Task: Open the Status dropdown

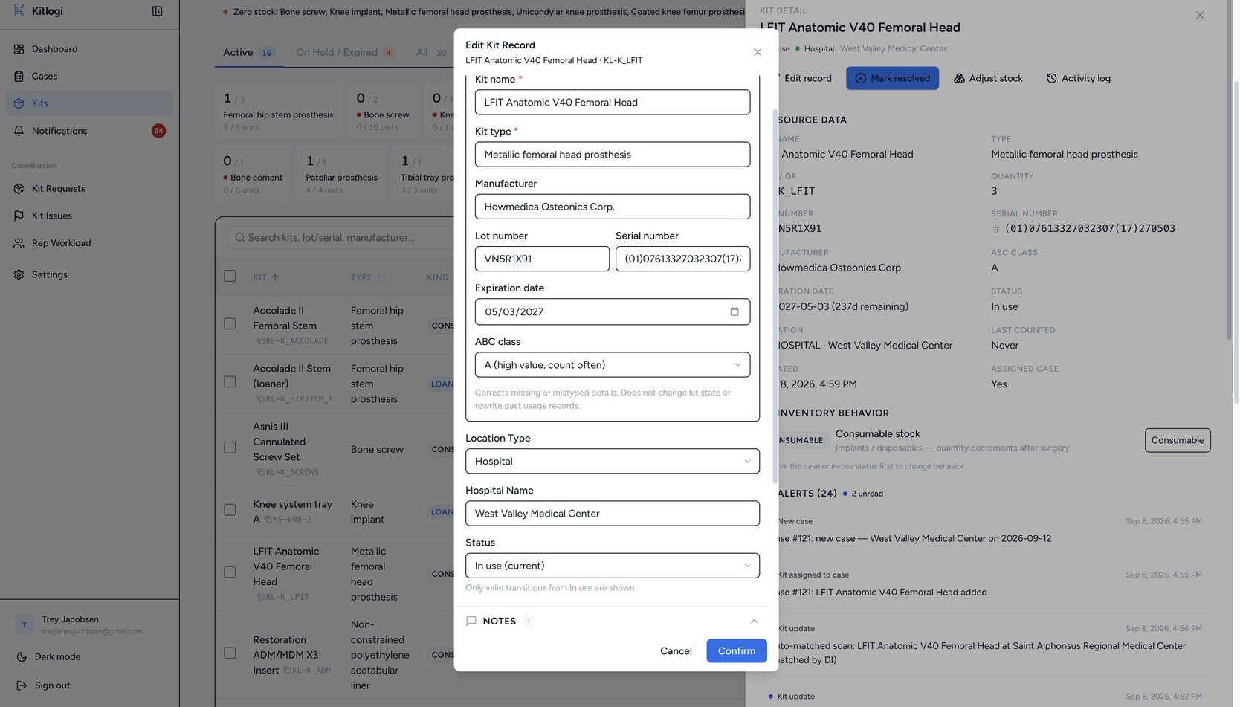Action: click(613, 566)
